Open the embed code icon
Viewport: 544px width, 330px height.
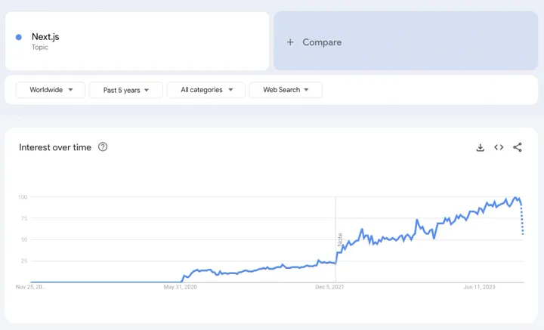click(x=499, y=147)
